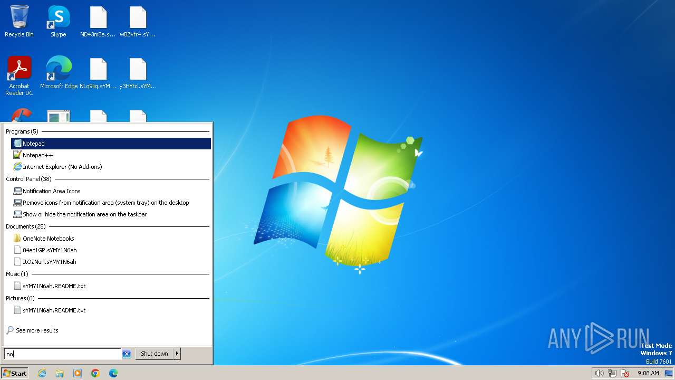Image resolution: width=675 pixels, height=380 pixels.
Task: Open Microsoft Edge from taskbar
Action: tap(113, 373)
